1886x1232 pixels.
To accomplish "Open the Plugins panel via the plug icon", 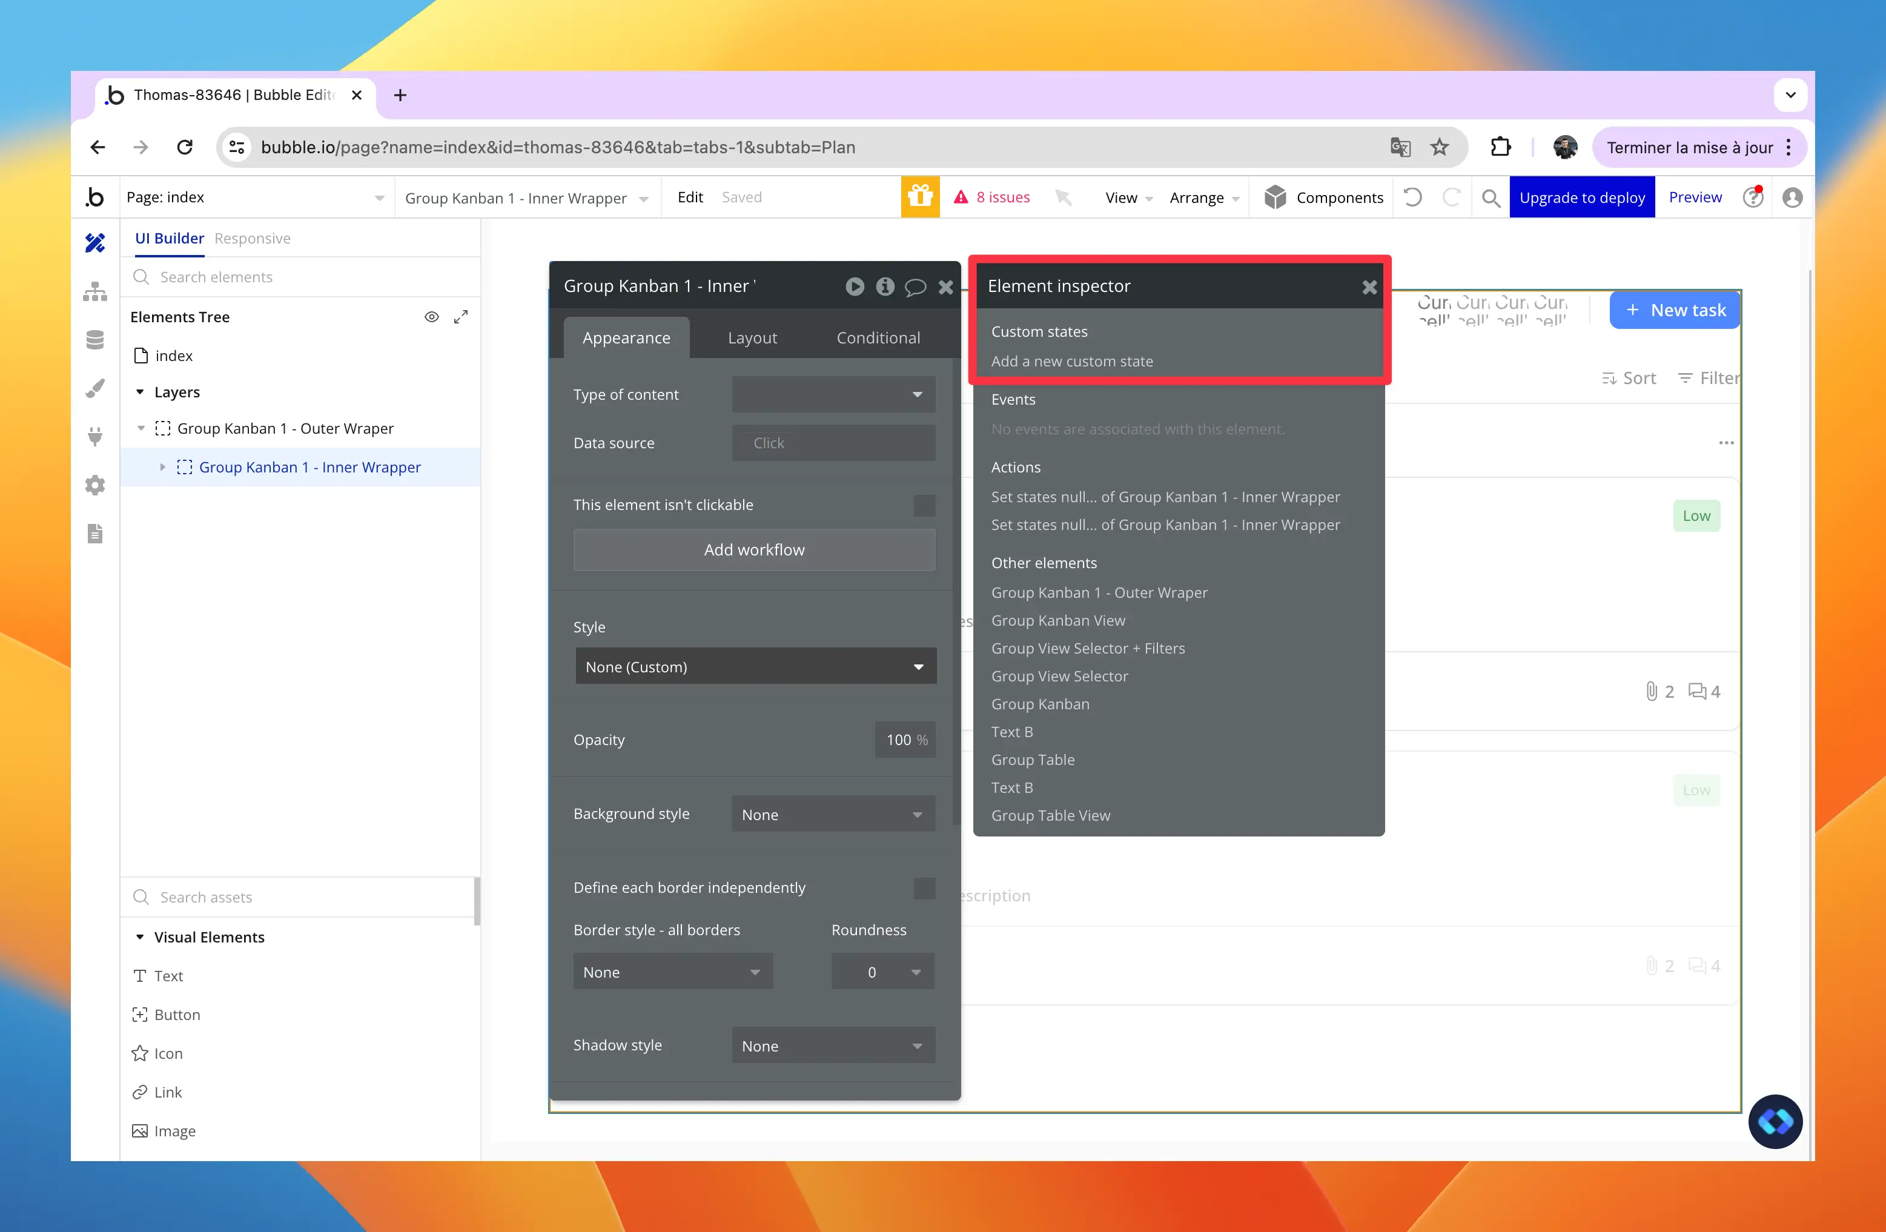I will [95, 437].
